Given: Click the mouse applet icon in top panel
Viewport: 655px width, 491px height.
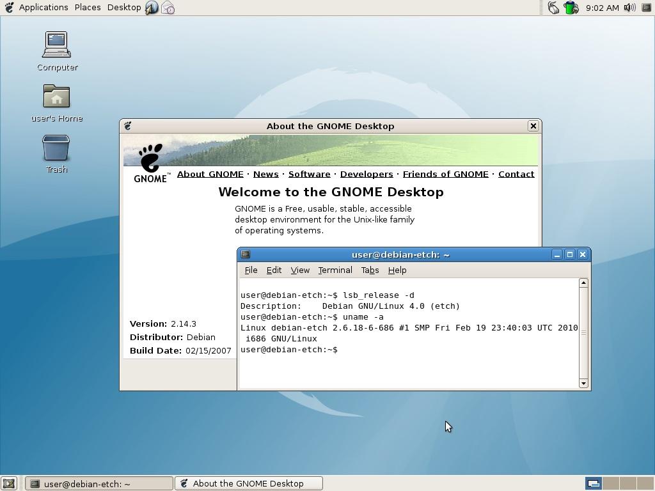Looking at the screenshot, I should (x=553, y=8).
